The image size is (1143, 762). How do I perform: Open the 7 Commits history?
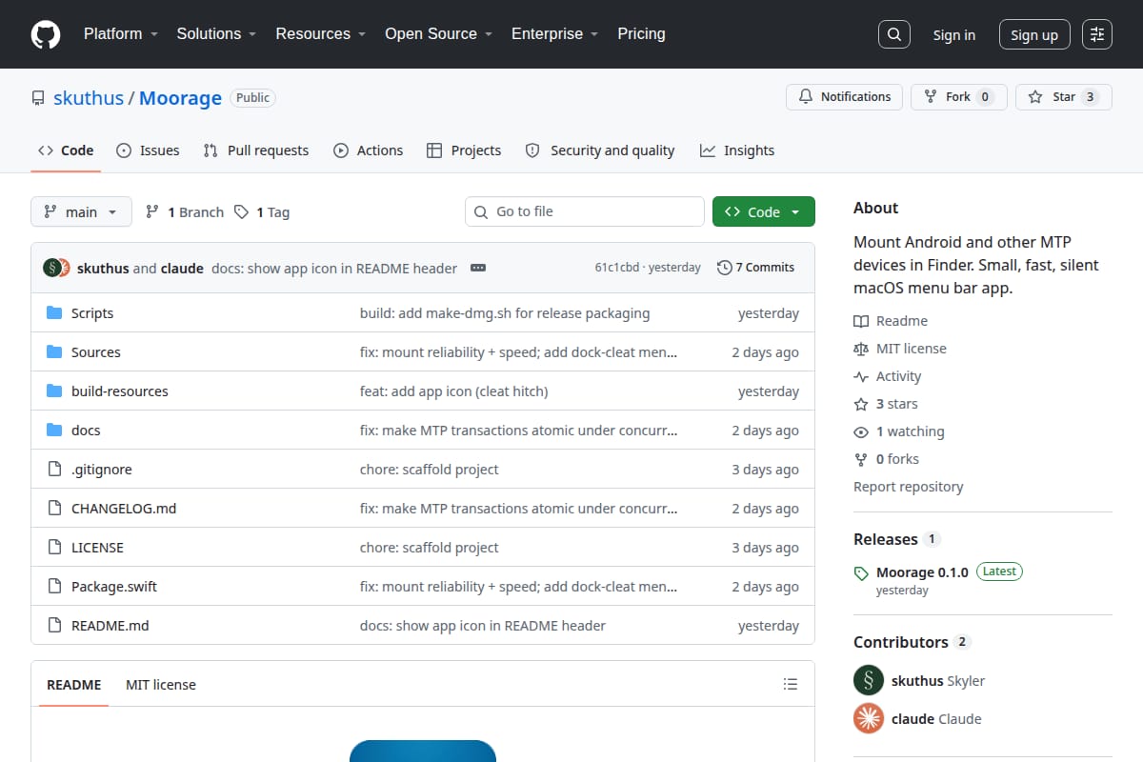pos(755,268)
